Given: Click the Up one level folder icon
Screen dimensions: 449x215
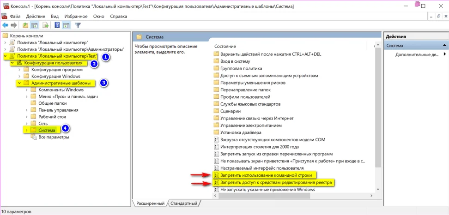Looking at the screenshot, I should click(25, 25).
